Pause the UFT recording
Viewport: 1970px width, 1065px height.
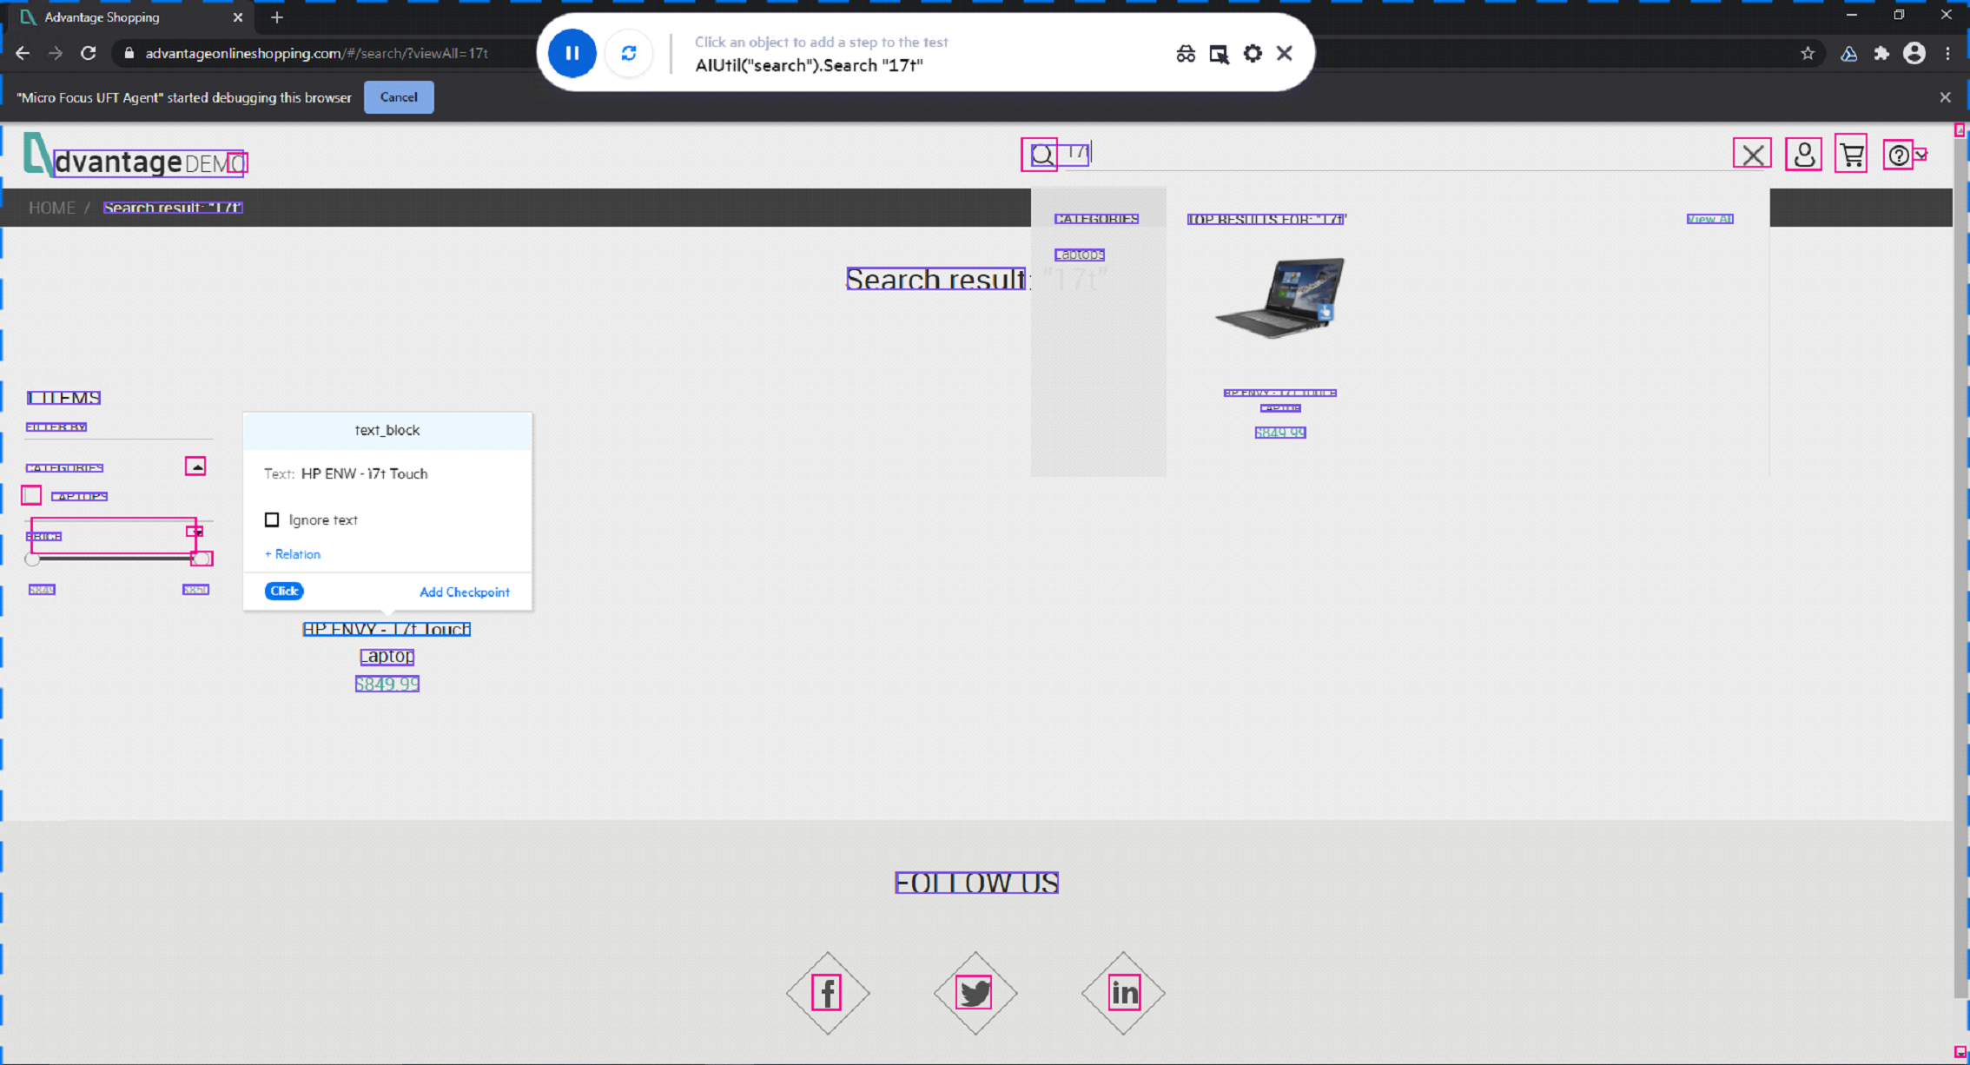[572, 53]
